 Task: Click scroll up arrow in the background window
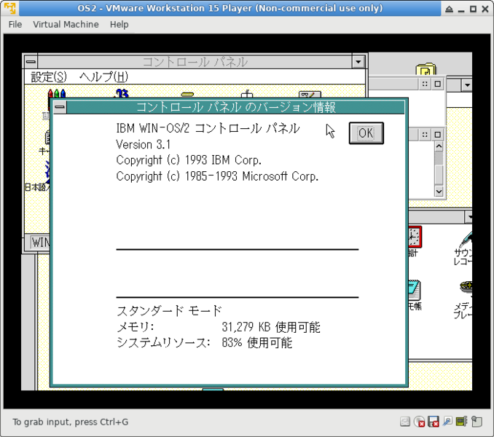click(x=439, y=146)
